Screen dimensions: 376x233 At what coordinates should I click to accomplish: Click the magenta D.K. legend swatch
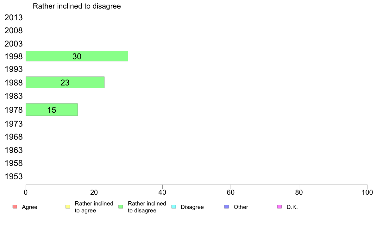[279, 207]
